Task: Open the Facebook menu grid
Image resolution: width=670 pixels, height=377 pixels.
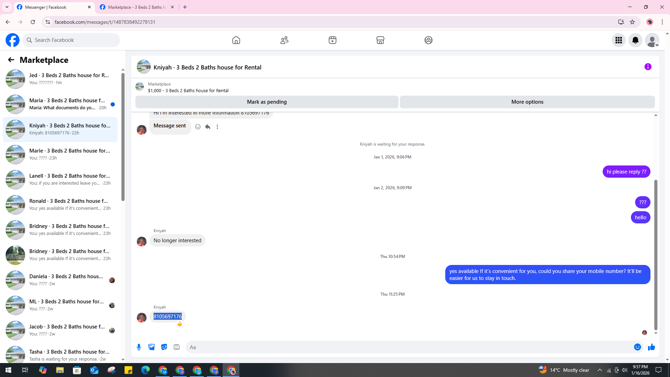Action: pos(618,40)
